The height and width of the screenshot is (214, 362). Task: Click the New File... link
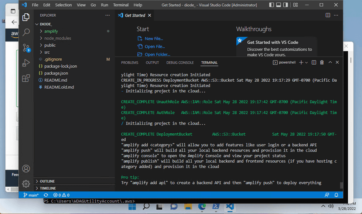point(154,38)
